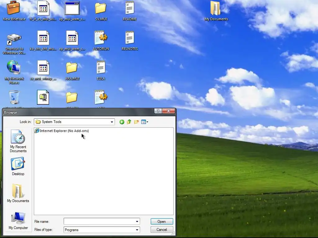This screenshot has height=238, width=318.
Task: Jump to My Computer in places bar
Action: pos(18,221)
